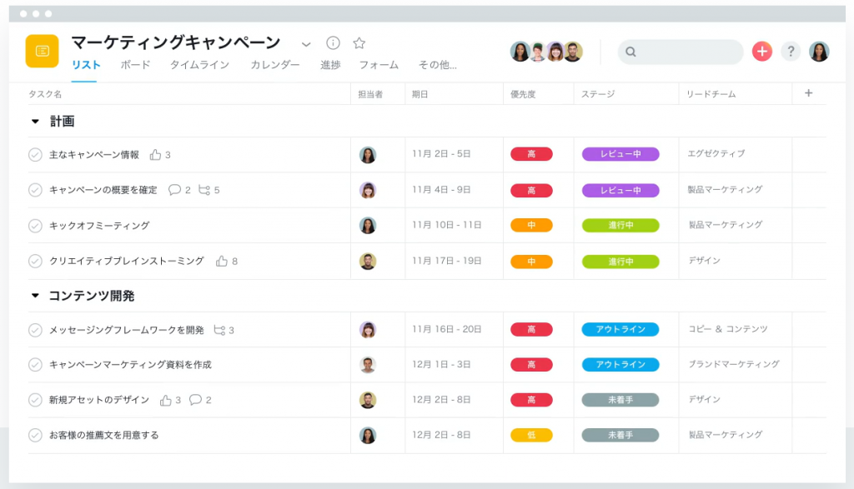Switch to the タイムライン tab
The width and height of the screenshot is (854, 489).
point(199,65)
